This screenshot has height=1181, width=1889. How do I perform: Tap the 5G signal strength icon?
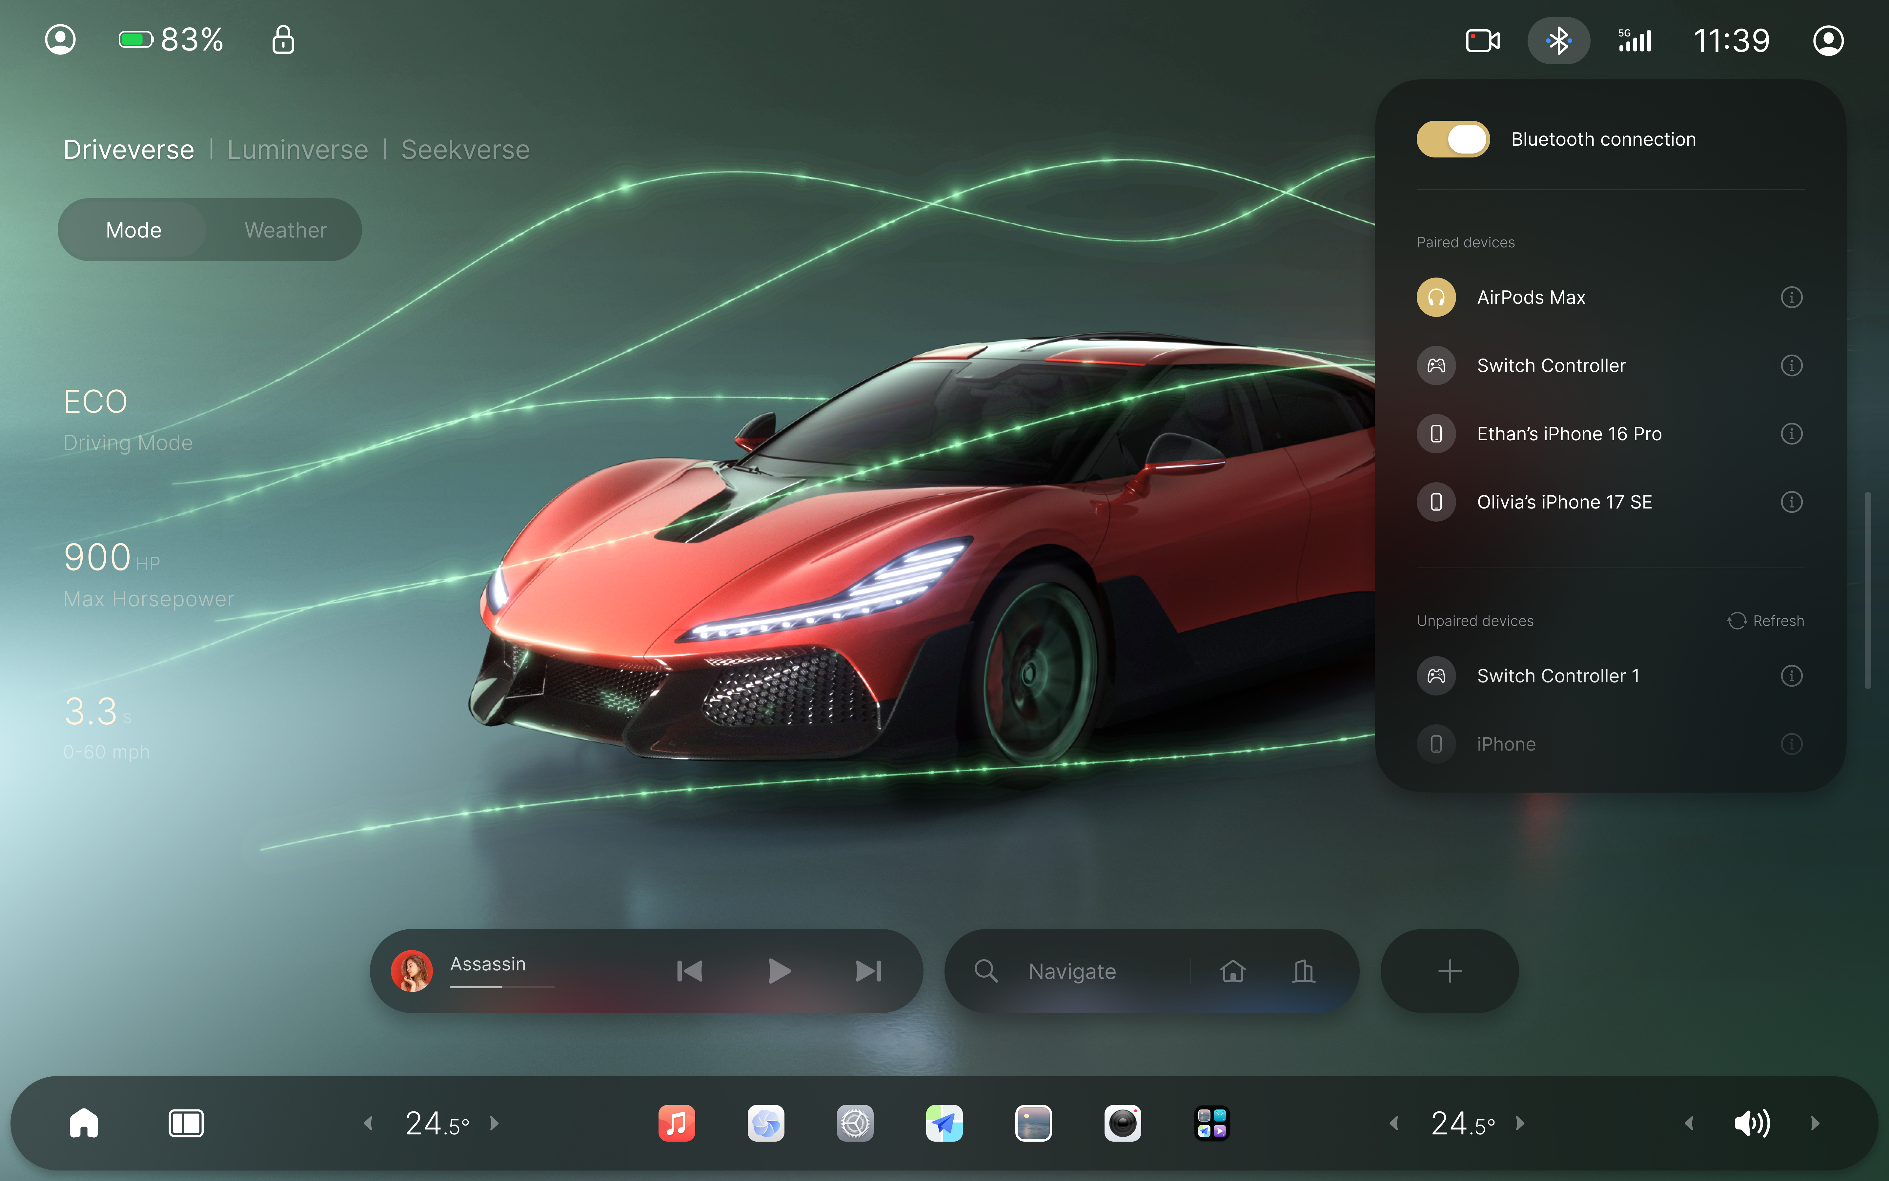tap(1635, 41)
